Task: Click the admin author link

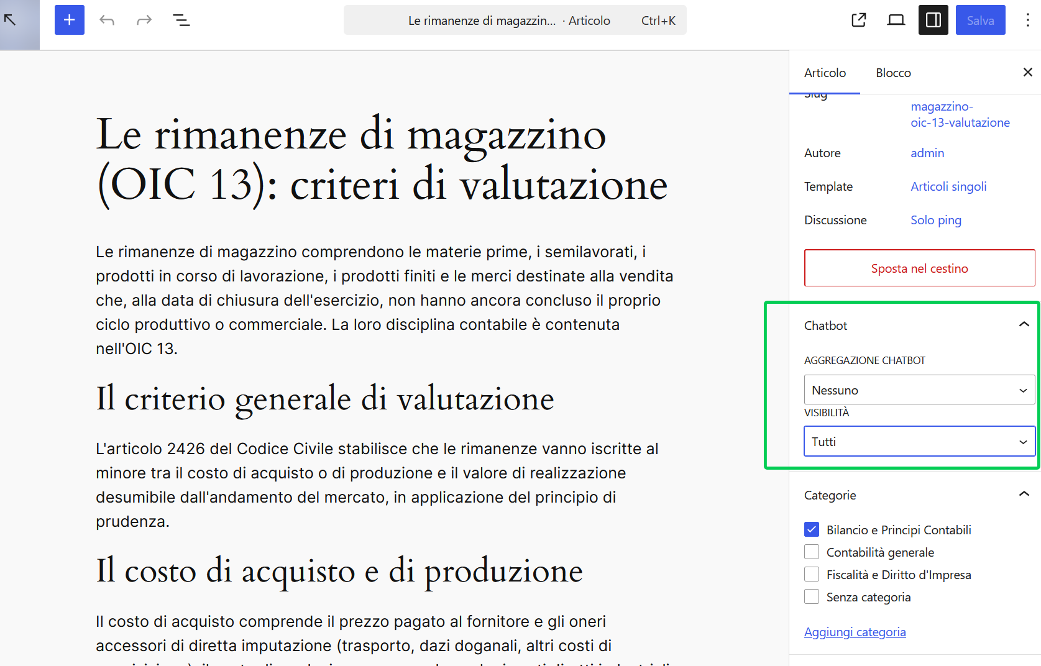Action: [x=927, y=153]
